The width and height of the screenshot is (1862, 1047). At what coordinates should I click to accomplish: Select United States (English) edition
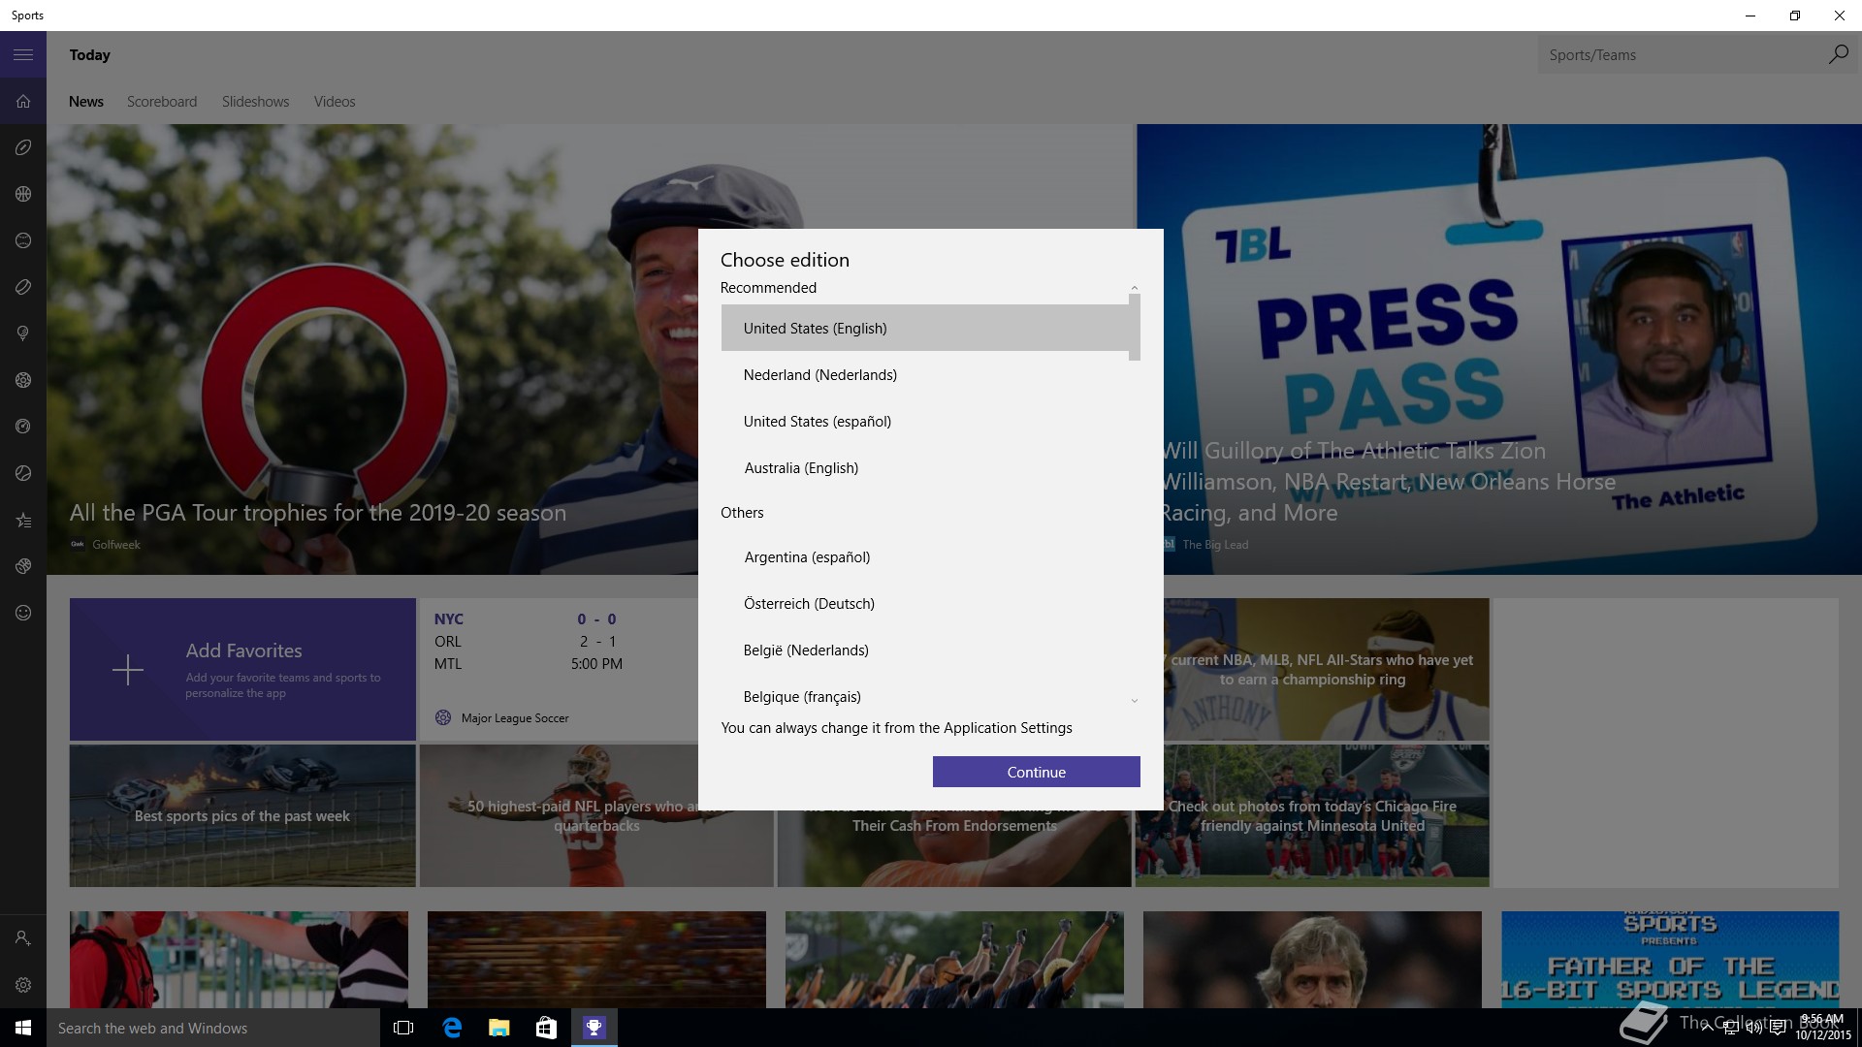(925, 329)
